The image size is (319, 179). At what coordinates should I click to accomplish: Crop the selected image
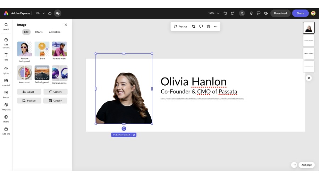click(194, 27)
